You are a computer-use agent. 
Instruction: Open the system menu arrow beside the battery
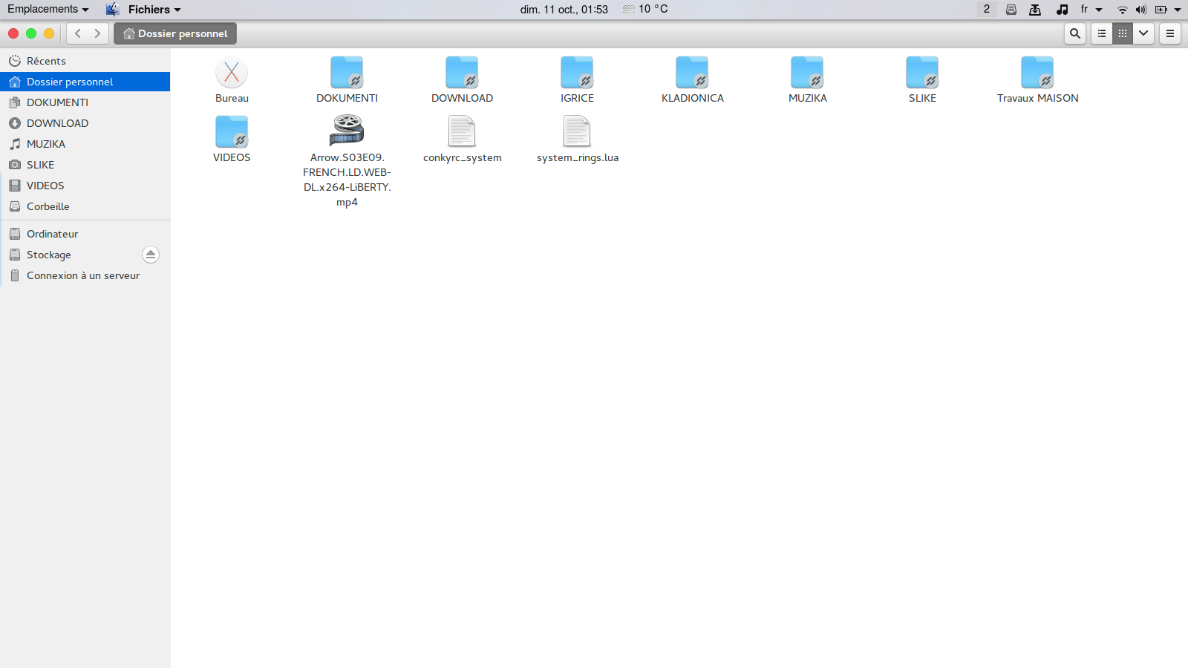1178,10
